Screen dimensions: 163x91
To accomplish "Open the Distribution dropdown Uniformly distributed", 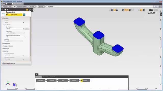I will pos(15,33).
